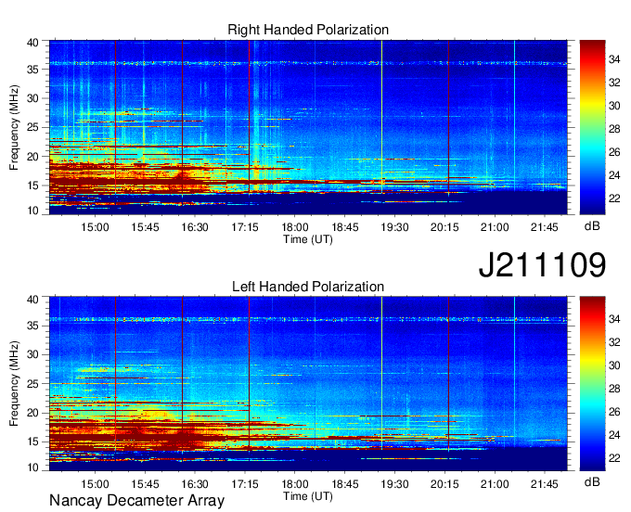Click the 30 MHz tick of Left Handed plot

(32, 354)
